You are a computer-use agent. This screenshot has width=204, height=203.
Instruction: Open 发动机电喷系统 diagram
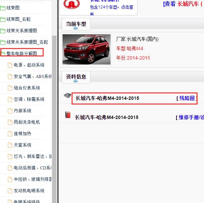pyautogui.click(x=29, y=191)
